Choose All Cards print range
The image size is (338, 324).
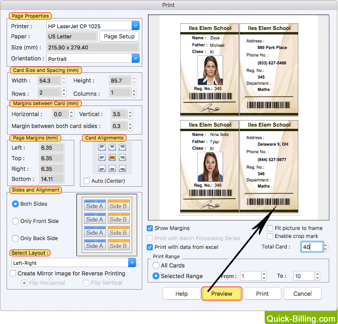(x=156, y=266)
